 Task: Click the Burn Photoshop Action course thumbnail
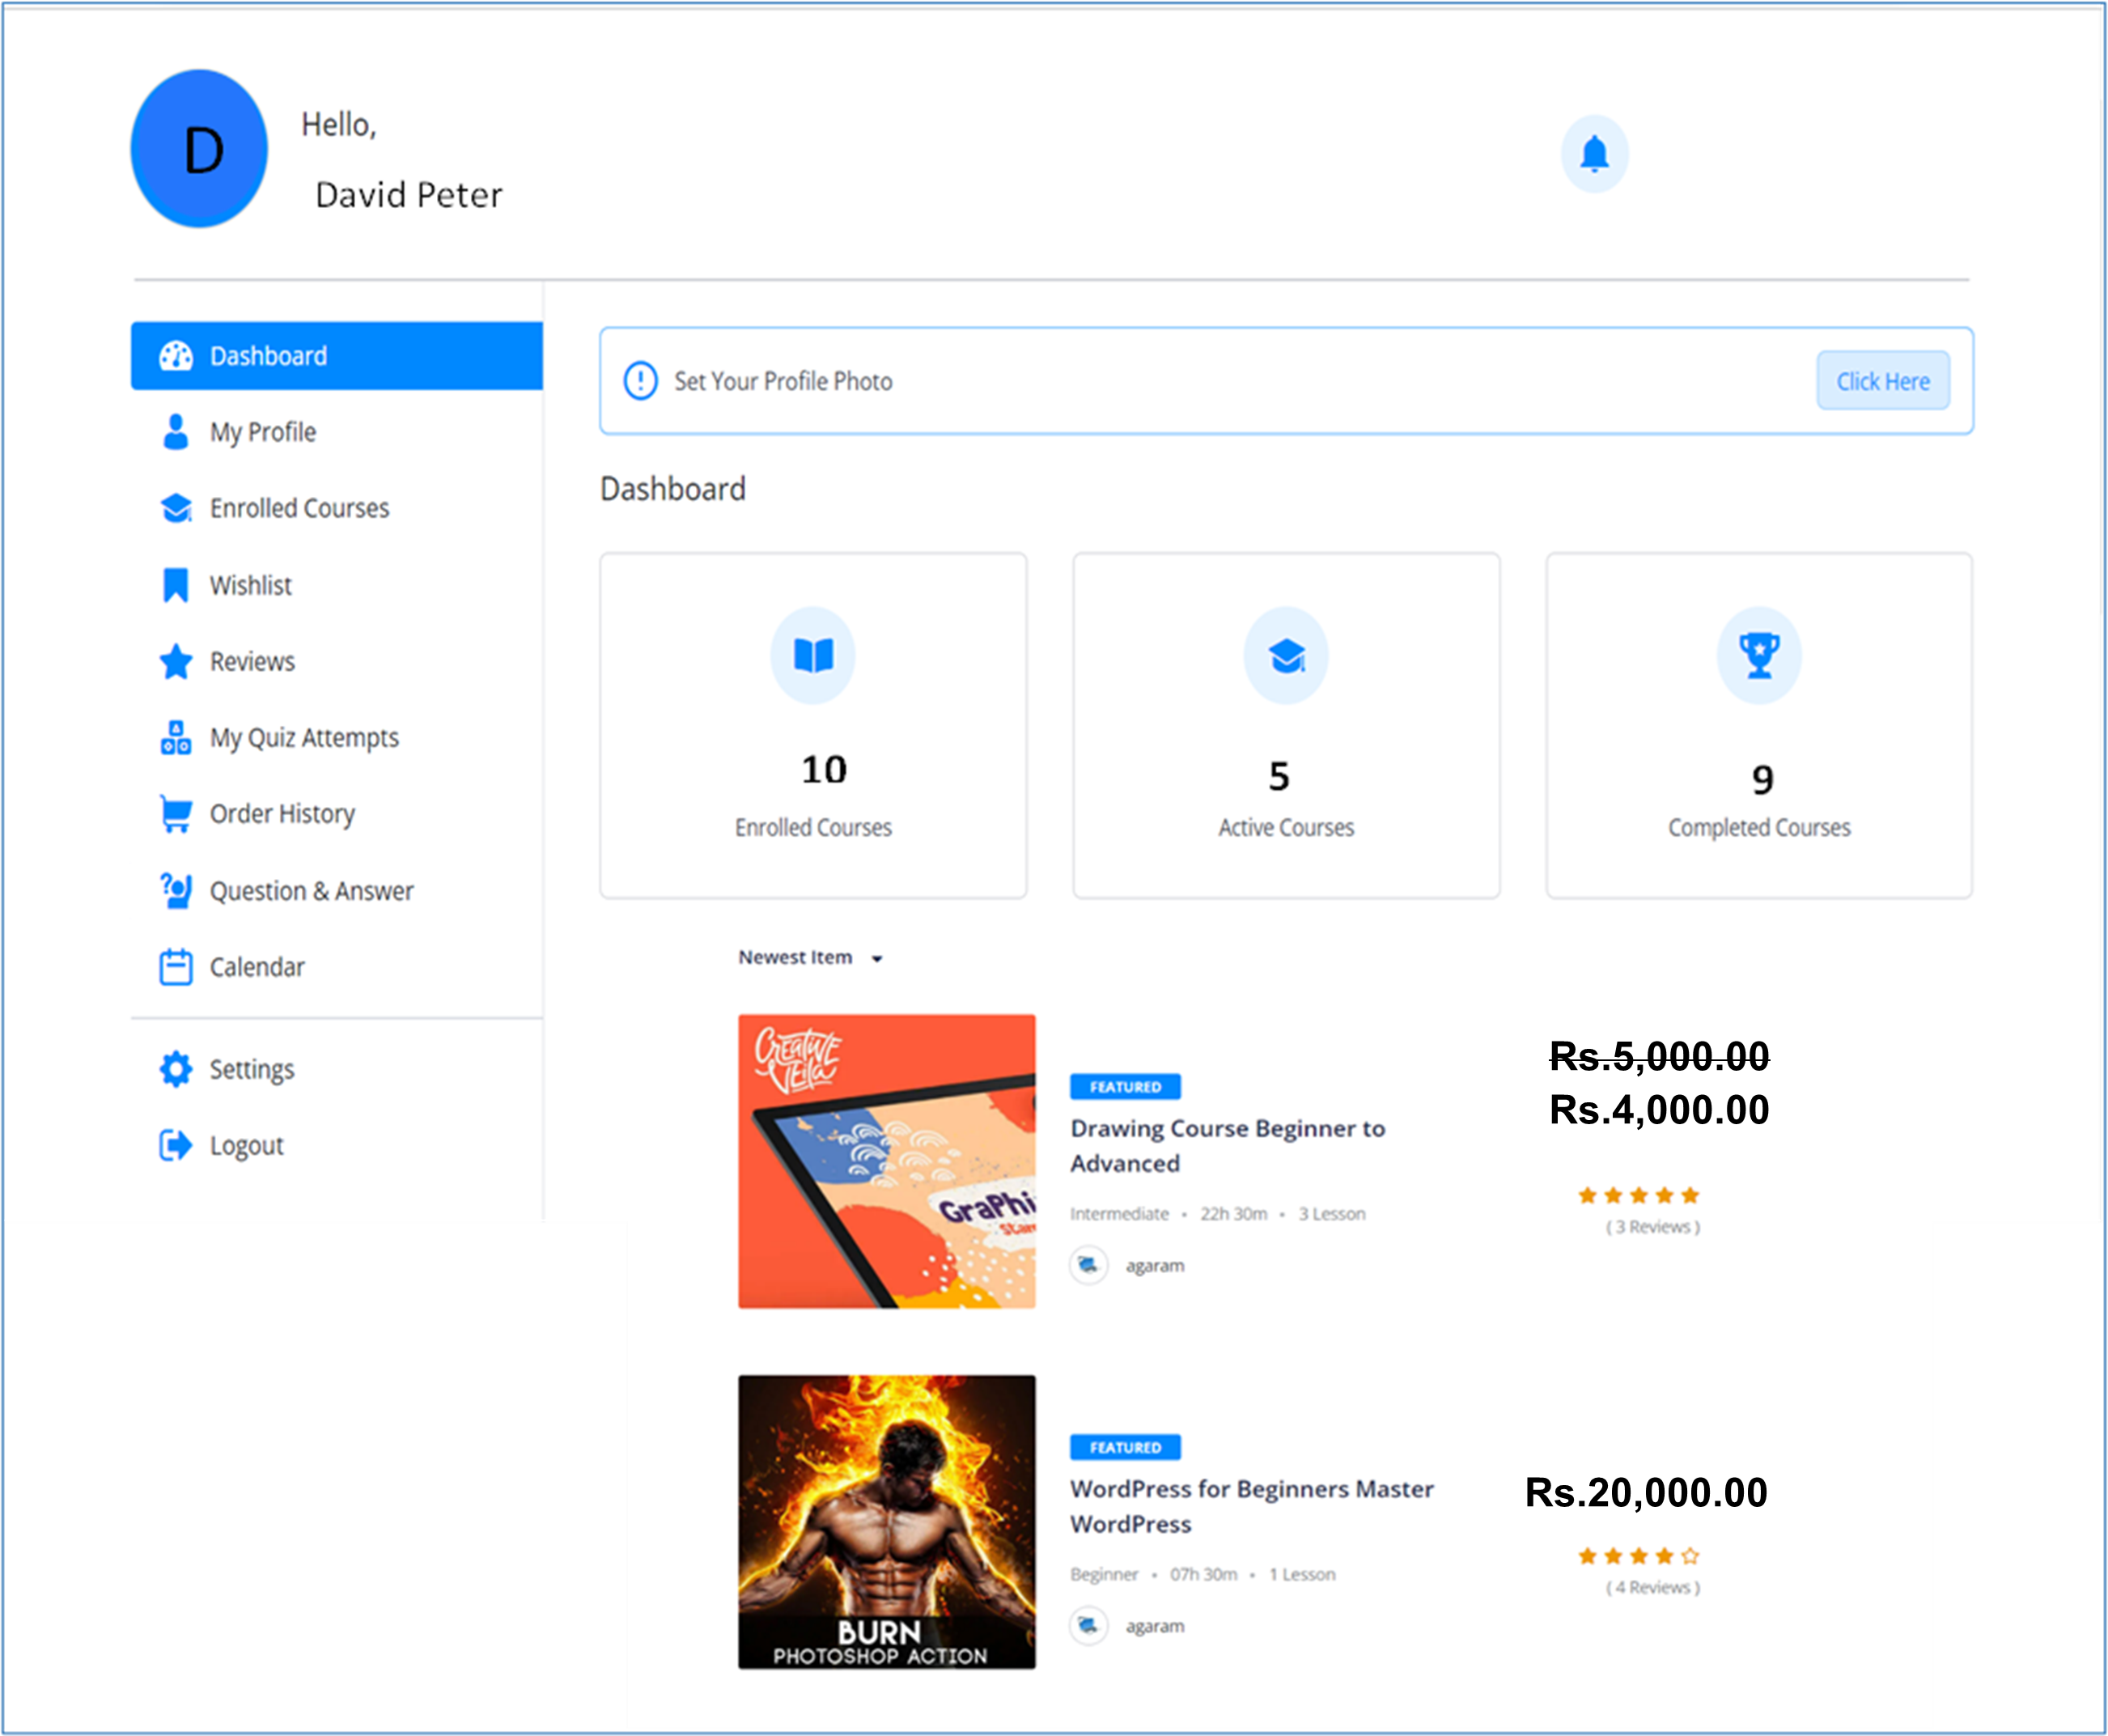pyautogui.click(x=886, y=1521)
